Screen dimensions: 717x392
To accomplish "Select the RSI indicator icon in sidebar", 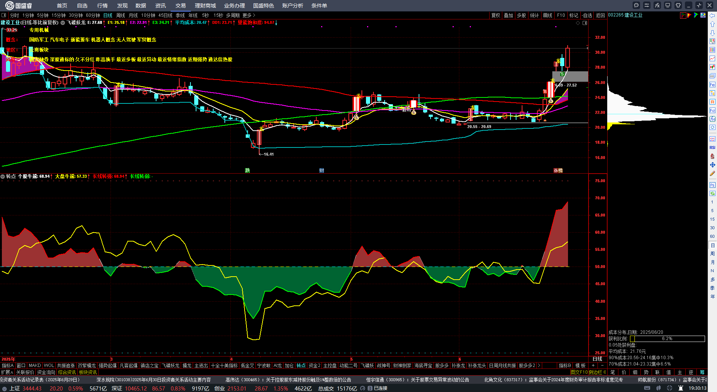I will pyautogui.click(x=713, y=148).
